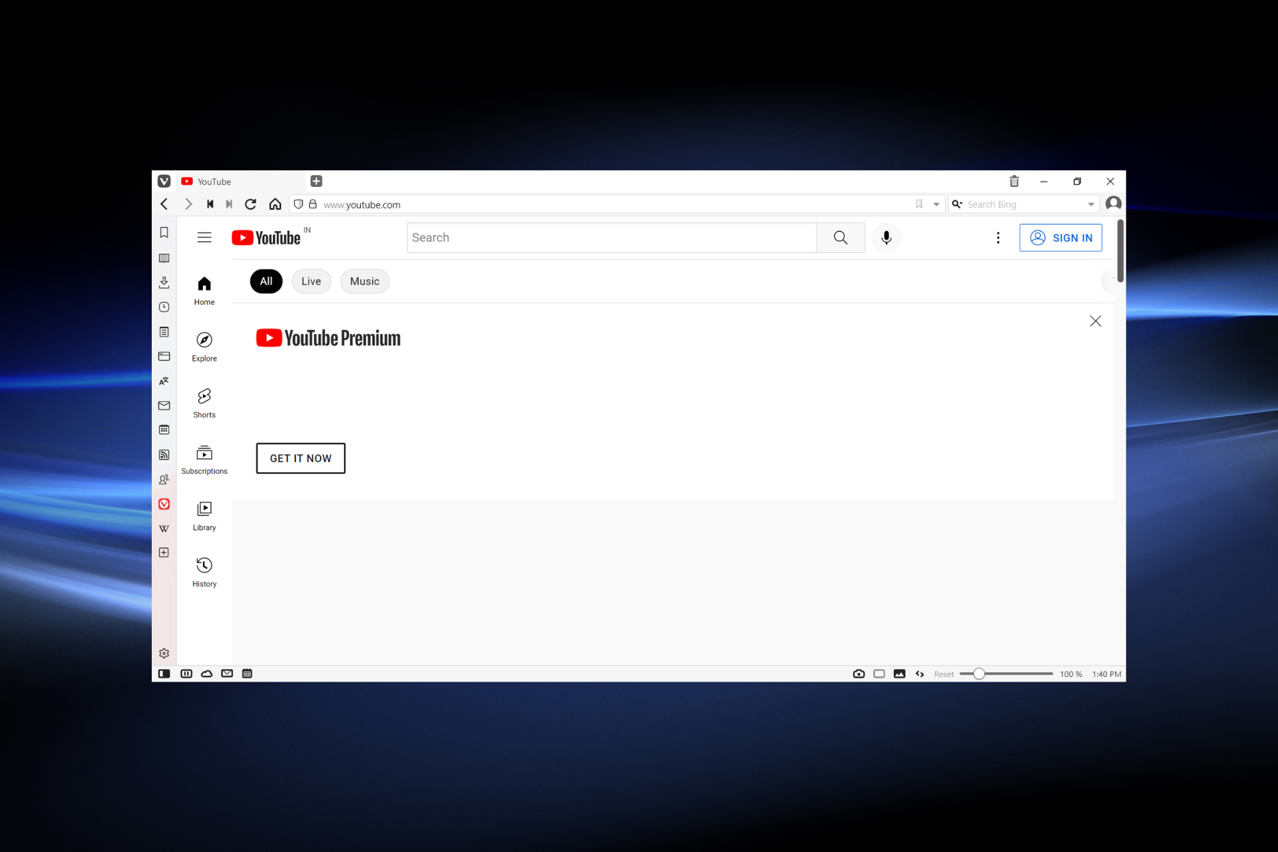Open Calendar panel in sidebar
The width and height of the screenshot is (1278, 852).
point(164,430)
